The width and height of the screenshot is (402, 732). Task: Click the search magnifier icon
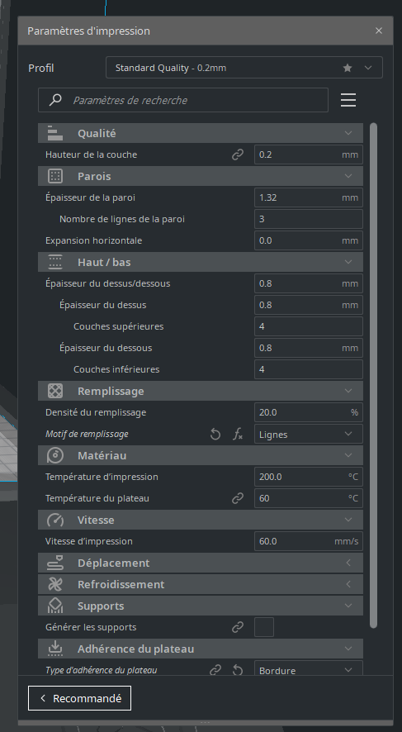[x=55, y=100]
